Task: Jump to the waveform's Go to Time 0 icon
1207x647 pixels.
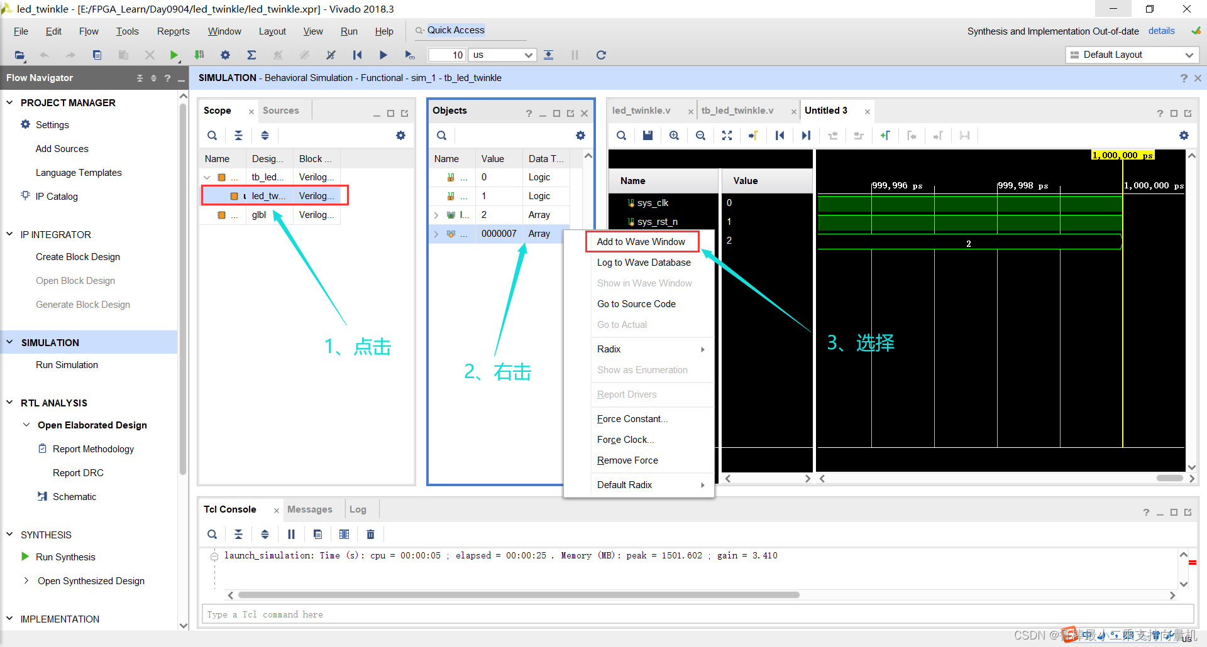Action: click(780, 136)
